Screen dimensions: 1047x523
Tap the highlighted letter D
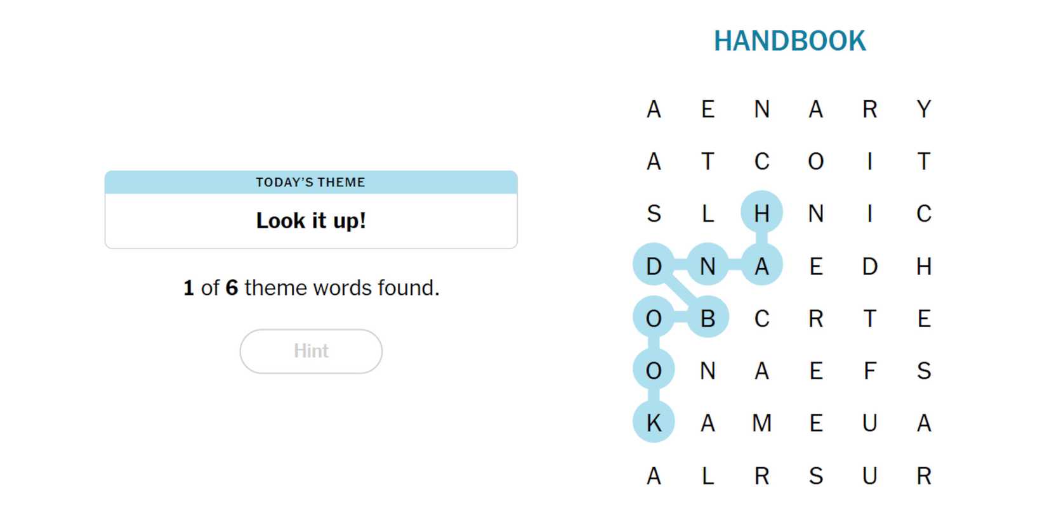coord(654,266)
